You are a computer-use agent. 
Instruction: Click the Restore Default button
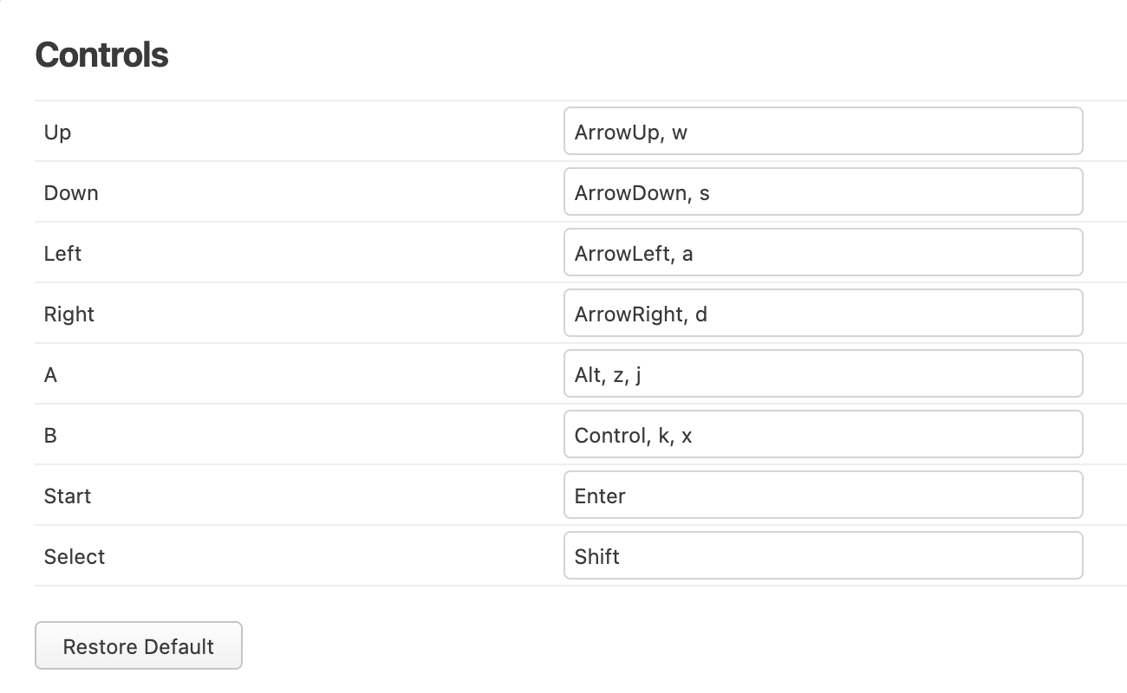click(139, 646)
